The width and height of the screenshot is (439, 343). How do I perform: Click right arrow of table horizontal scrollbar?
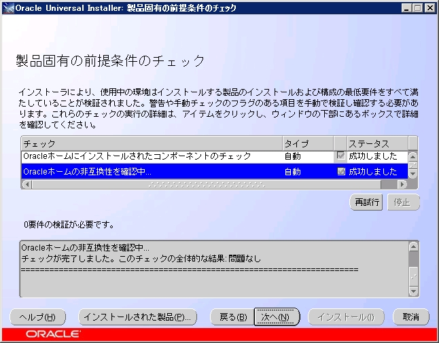[402, 184]
